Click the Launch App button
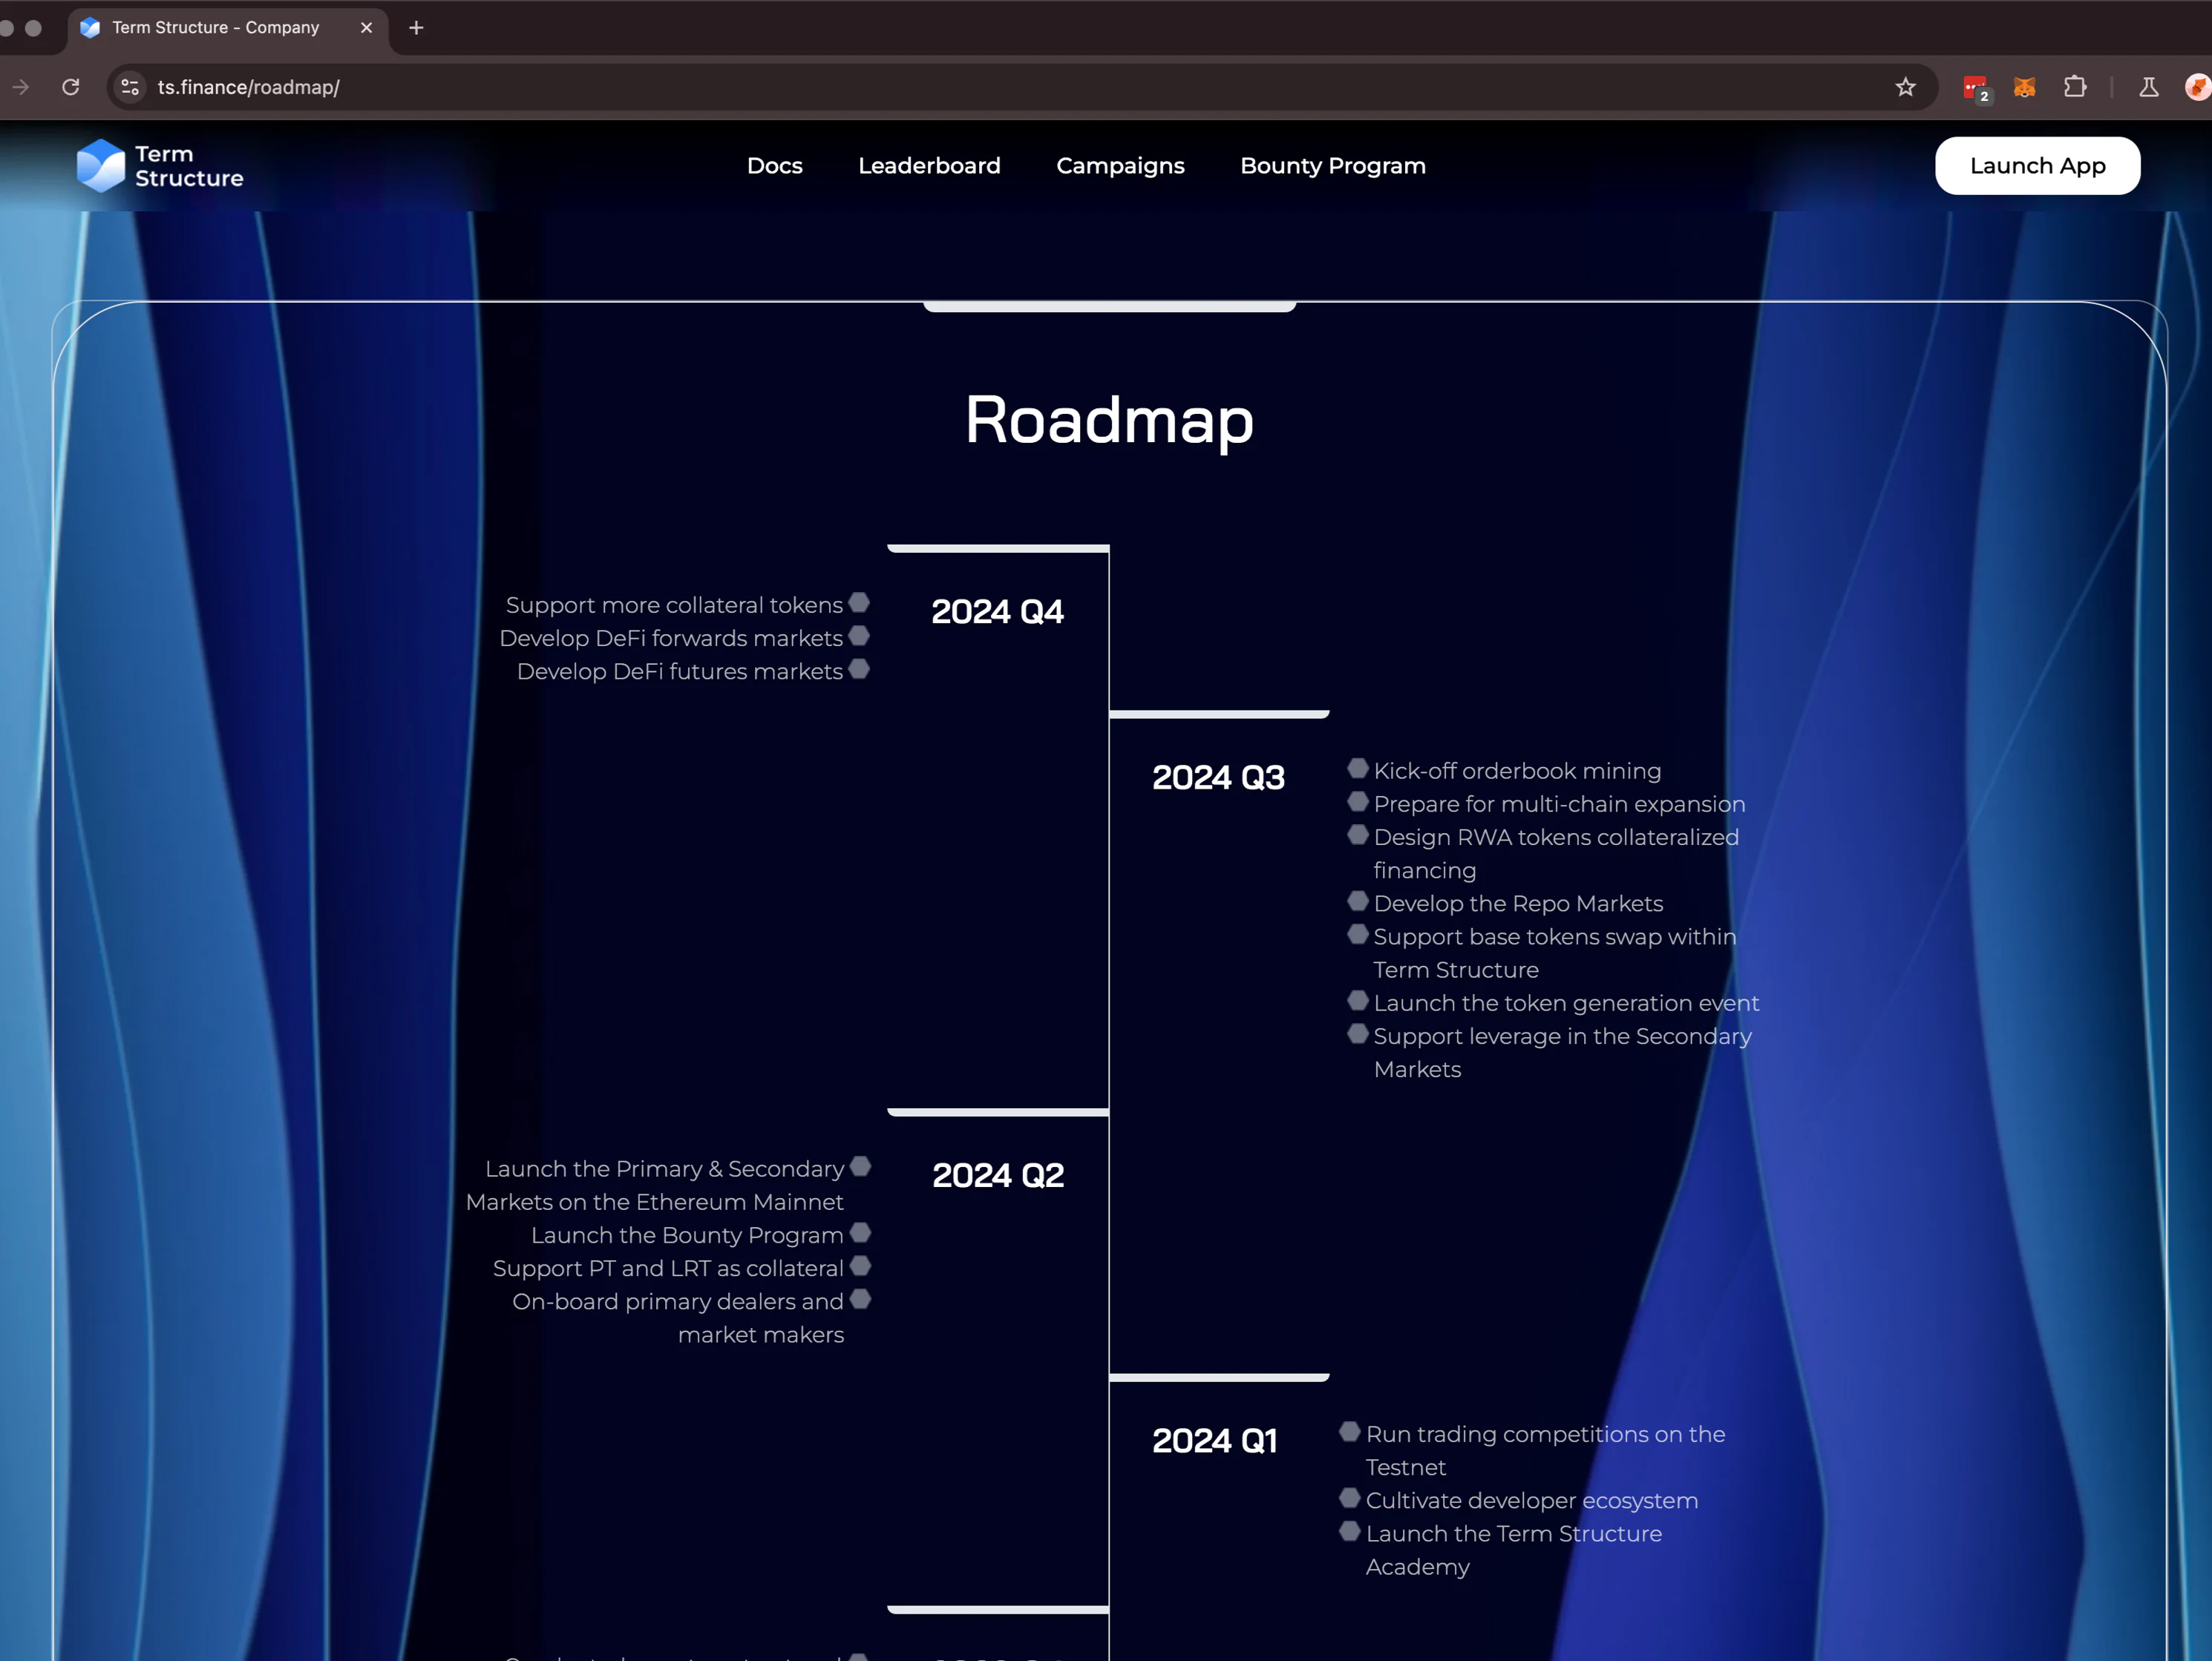 2037,166
